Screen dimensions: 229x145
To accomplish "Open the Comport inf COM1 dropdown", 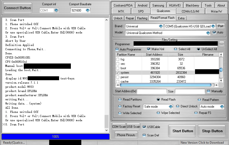I will click(x=56, y=10).
